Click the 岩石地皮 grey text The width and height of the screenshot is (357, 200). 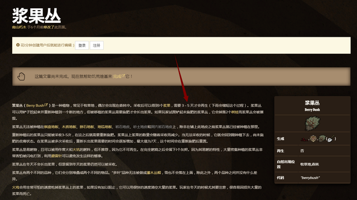coord(123,127)
